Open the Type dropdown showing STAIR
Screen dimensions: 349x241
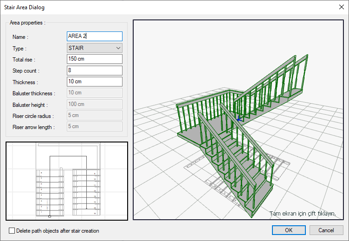pos(95,48)
